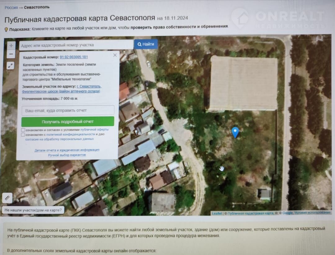This screenshot has width=335, height=255.
Task: Check the privacy policy consent checkbox
Action: (x=23, y=135)
